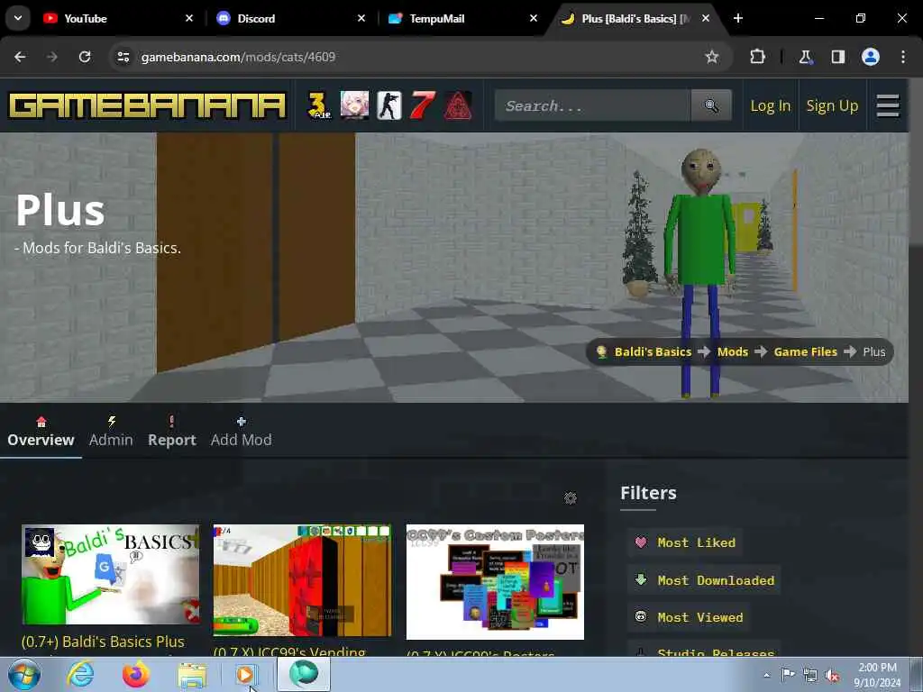Open Chrome Labs flask icon

coord(805,57)
